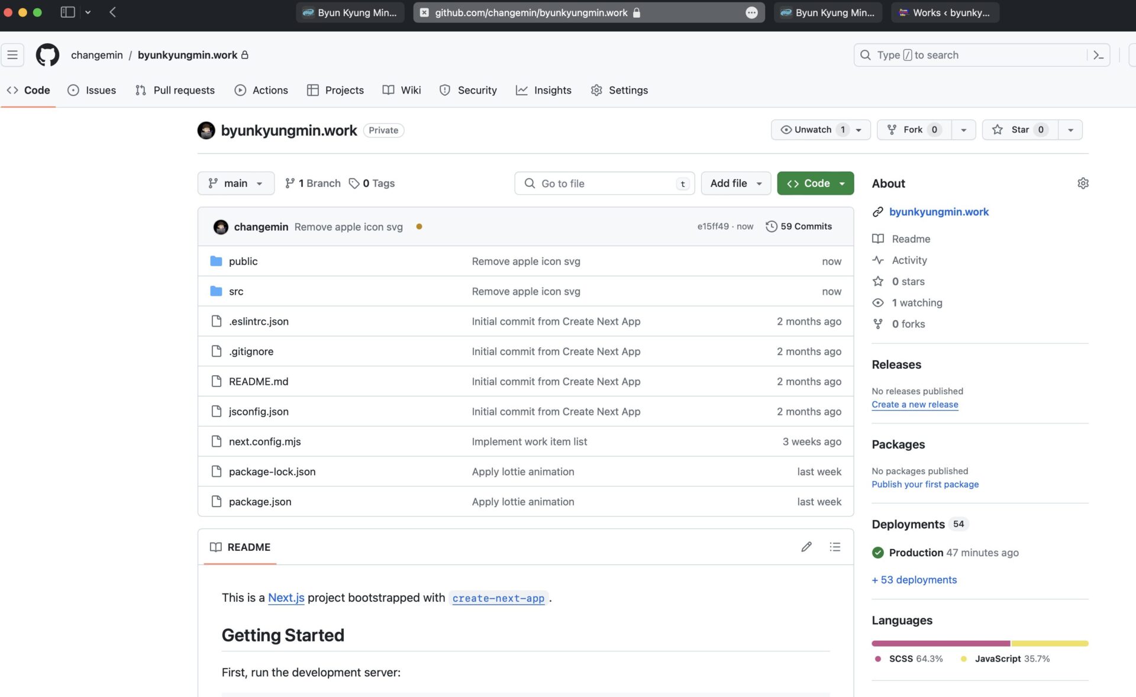This screenshot has width=1136, height=697.
Task: Toggle Unwatch for this repository
Action: point(812,130)
